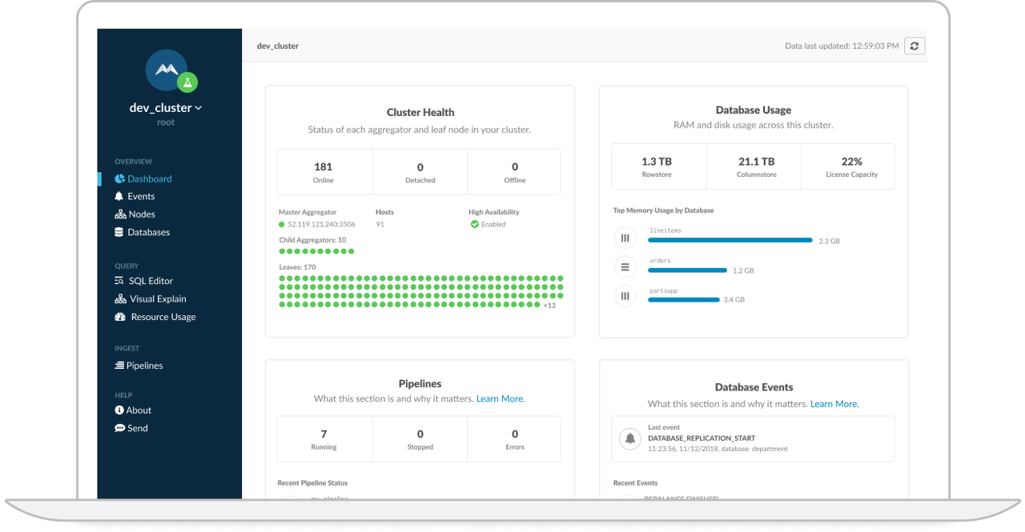Screen dimensions: 1025x532
Task: Click the Dashboard pie chart icon
Action: (119, 179)
